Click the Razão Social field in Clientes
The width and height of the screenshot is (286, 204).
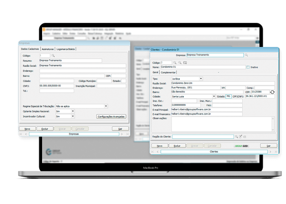point(223,83)
